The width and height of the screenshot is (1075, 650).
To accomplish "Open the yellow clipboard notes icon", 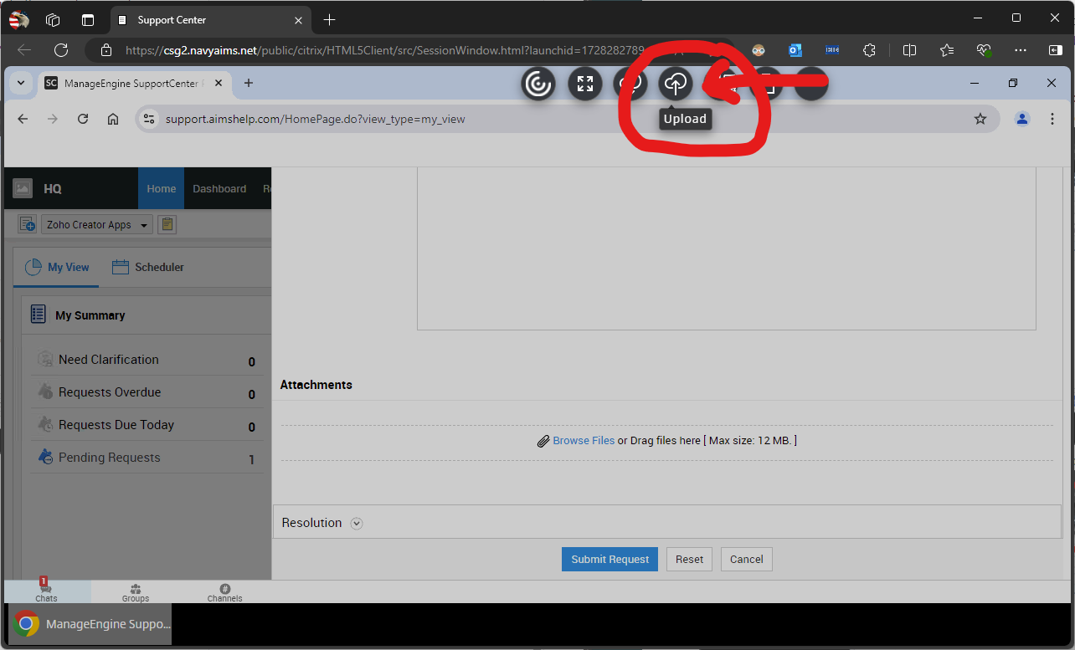I will pos(167,224).
